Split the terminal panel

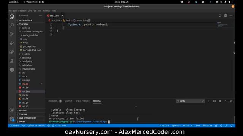[x=215, y=101]
